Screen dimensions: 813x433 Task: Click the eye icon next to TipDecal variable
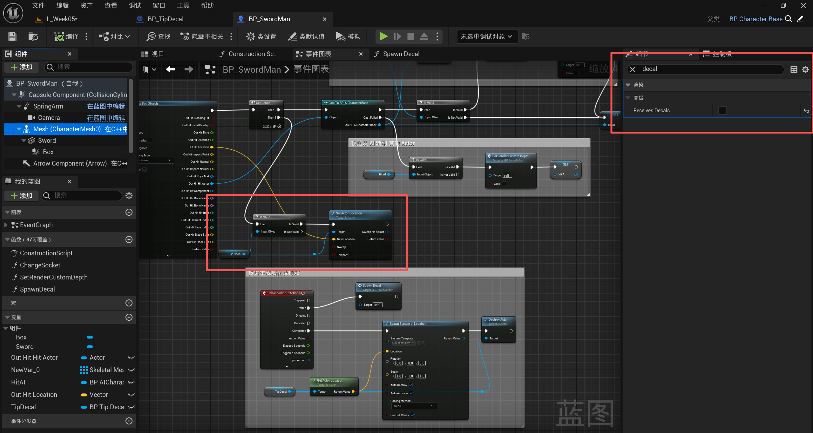tap(131, 407)
